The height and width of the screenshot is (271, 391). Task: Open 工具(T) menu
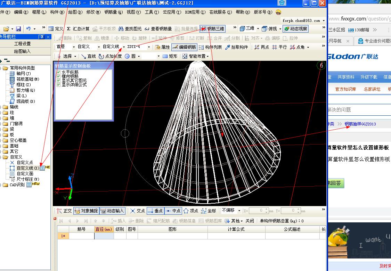pos(152,12)
